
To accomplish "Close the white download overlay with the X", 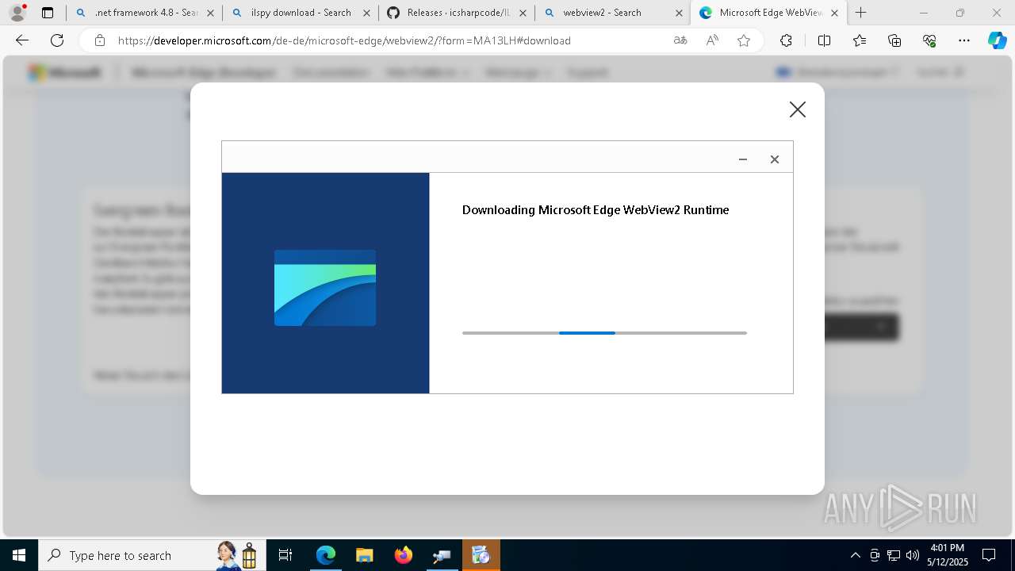I will [798, 109].
